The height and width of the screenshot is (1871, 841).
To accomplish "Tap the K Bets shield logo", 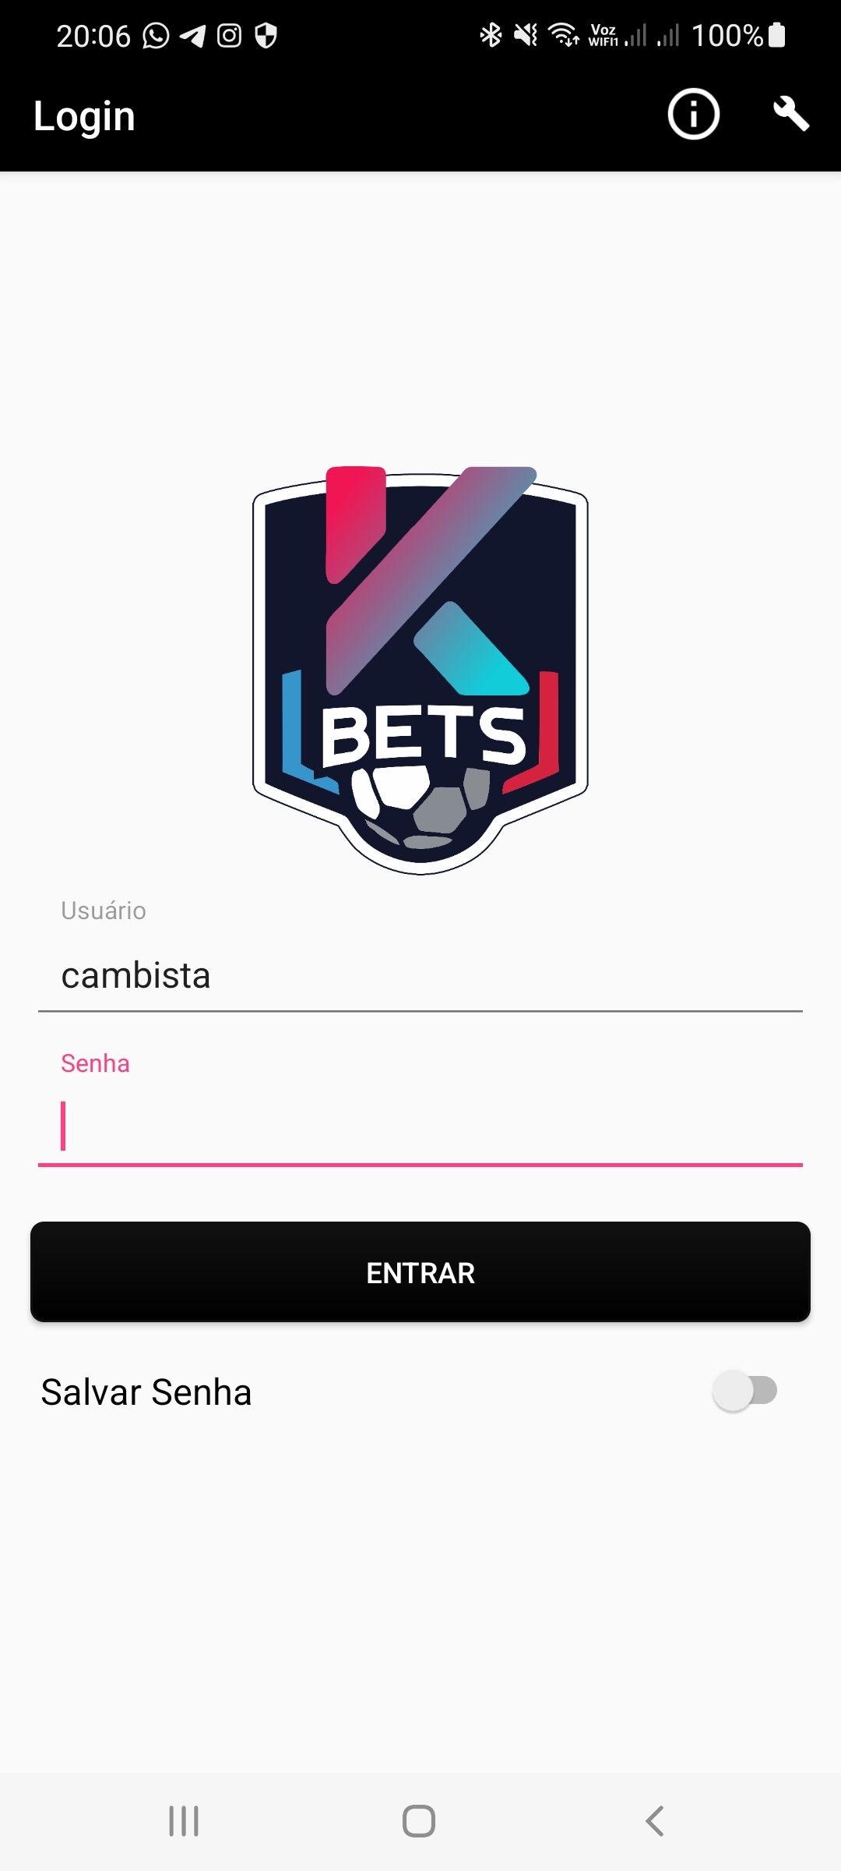I will click(420, 670).
